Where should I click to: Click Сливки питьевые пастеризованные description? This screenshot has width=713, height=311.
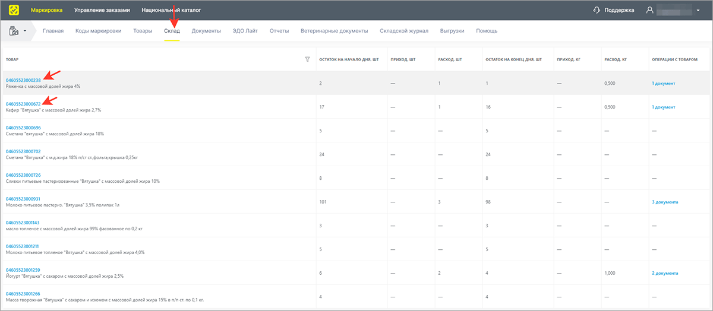tap(83, 182)
